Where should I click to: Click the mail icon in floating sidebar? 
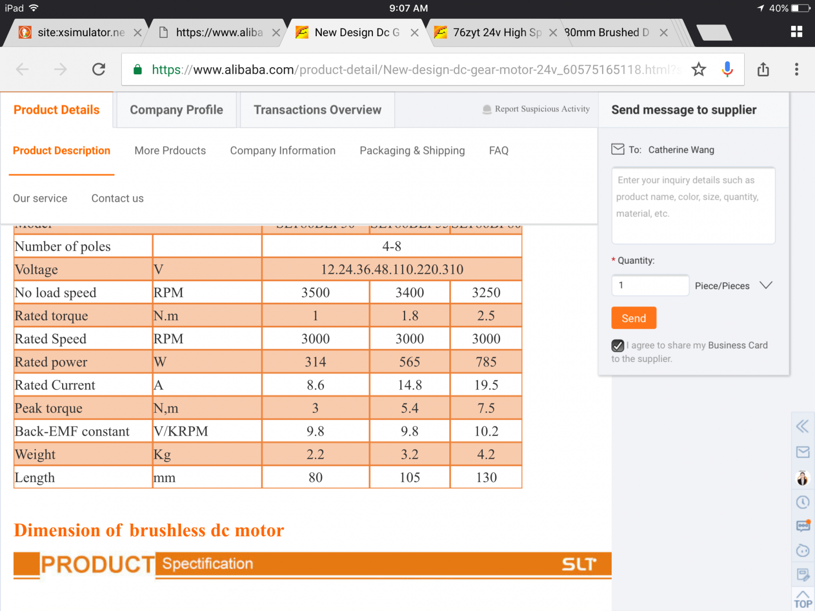pyautogui.click(x=803, y=452)
